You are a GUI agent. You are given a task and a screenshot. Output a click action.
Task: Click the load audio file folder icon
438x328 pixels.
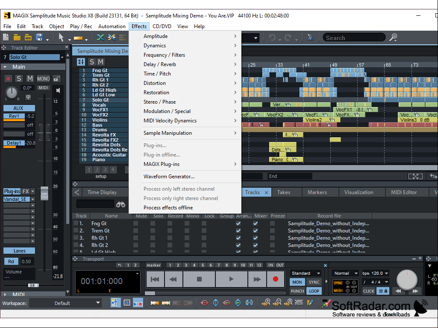click(28, 38)
